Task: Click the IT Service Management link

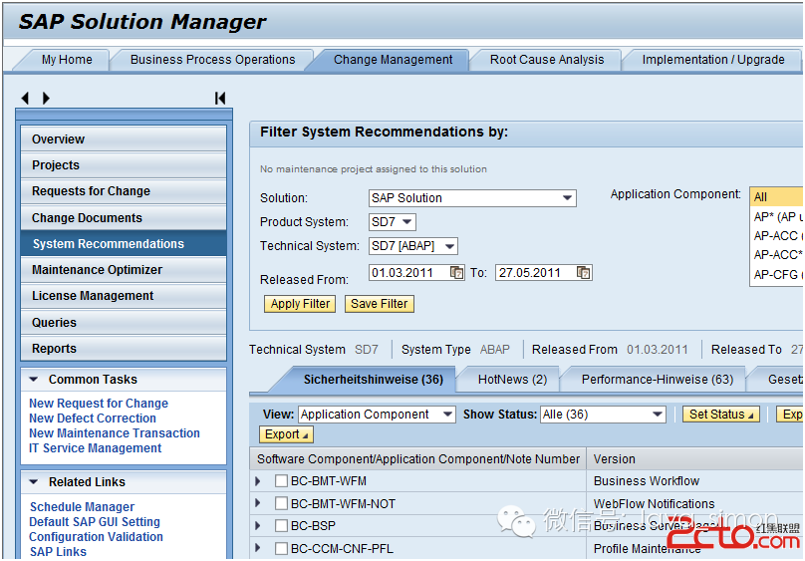Action: pos(95,448)
